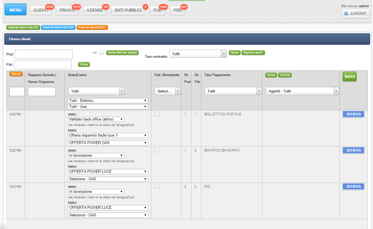
Task: Open the Seleziona - GAS dropdown for client 002788
Action: [x=108, y=215]
